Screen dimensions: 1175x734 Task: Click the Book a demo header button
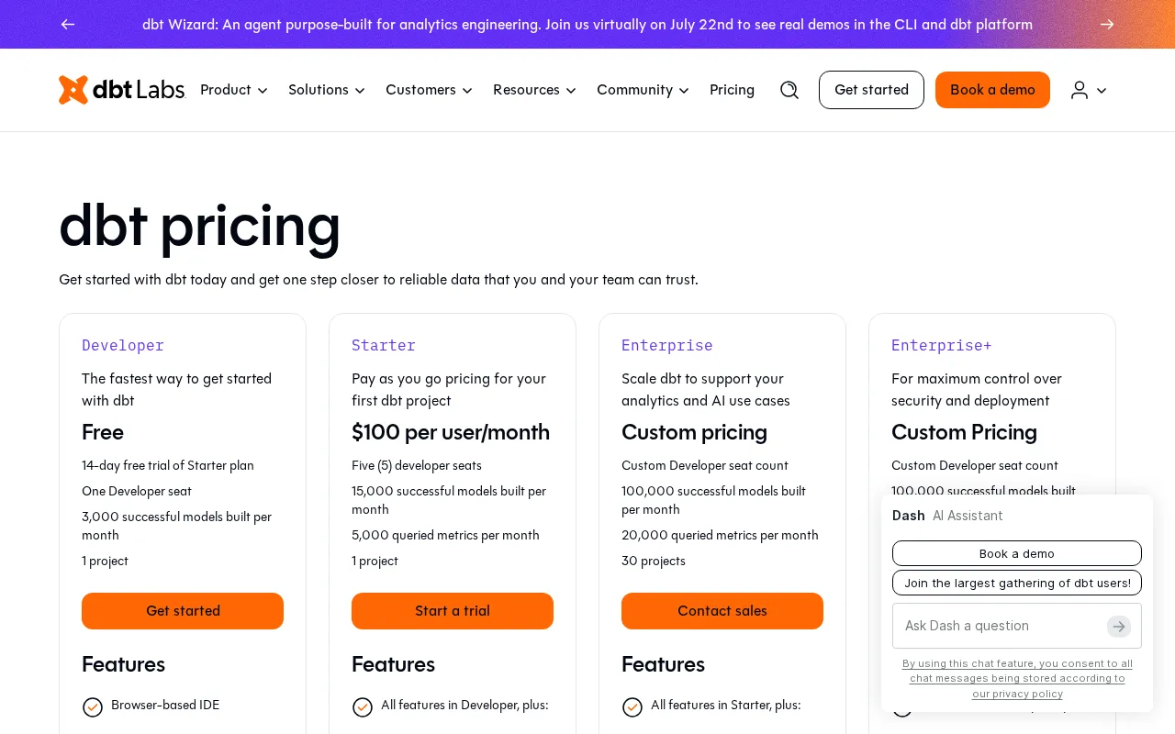point(992,90)
